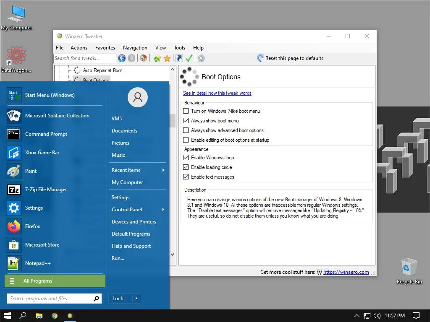
Task: Click the taskbar search magnifier
Action: pos(23,315)
